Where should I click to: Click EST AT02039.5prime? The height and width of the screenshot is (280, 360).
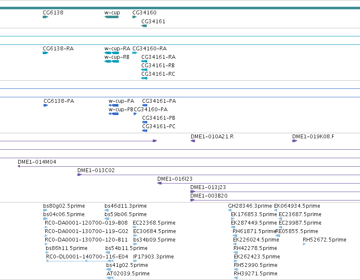point(128,274)
